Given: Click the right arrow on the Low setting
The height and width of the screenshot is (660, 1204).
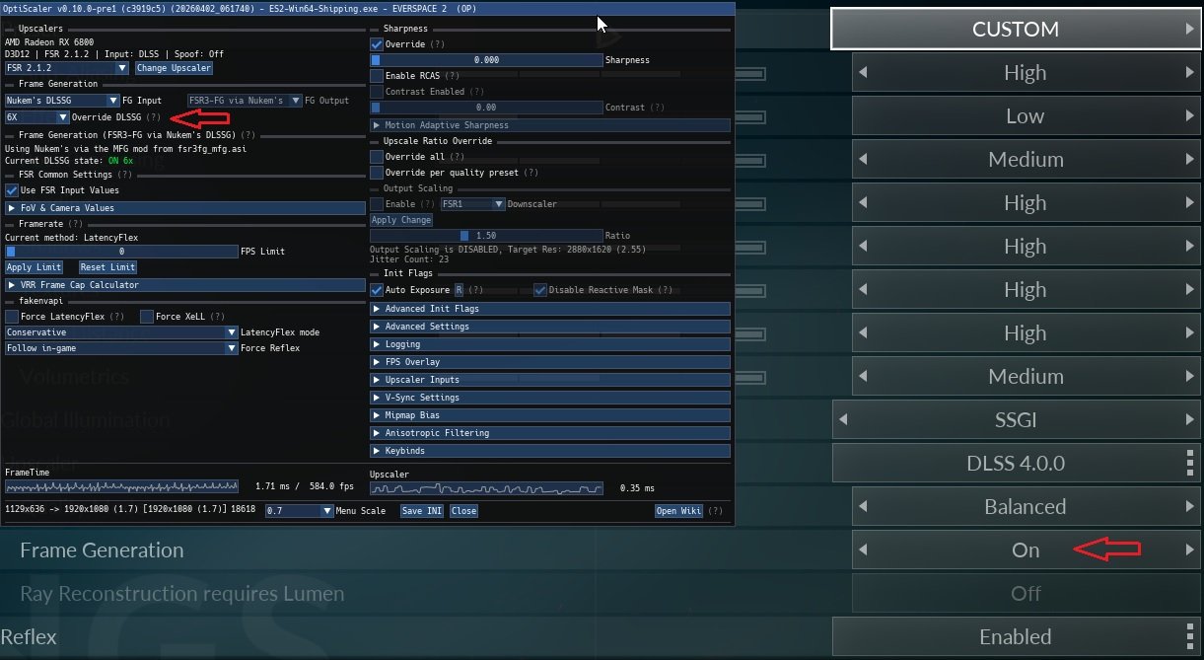Looking at the screenshot, I should [x=1189, y=116].
